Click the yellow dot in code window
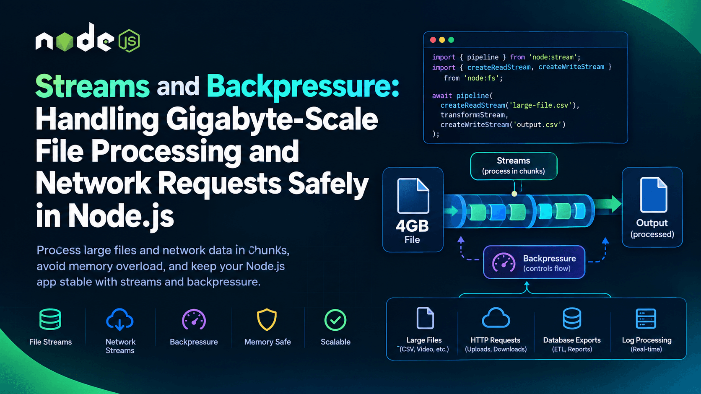 point(442,40)
